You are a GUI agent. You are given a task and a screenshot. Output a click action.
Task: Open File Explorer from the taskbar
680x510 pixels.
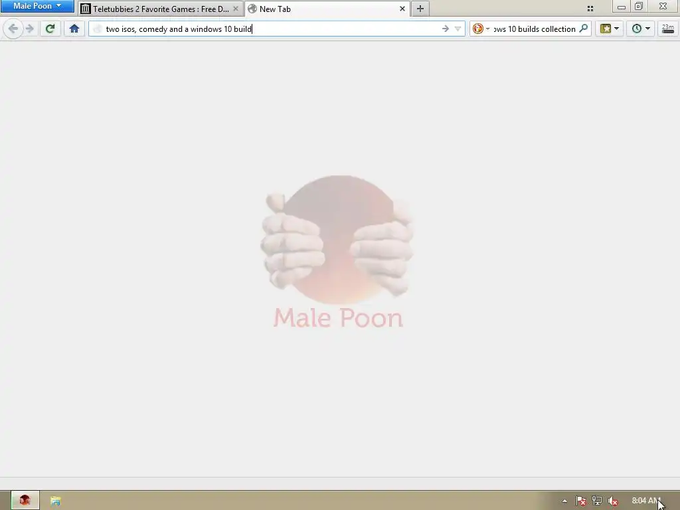coord(55,501)
